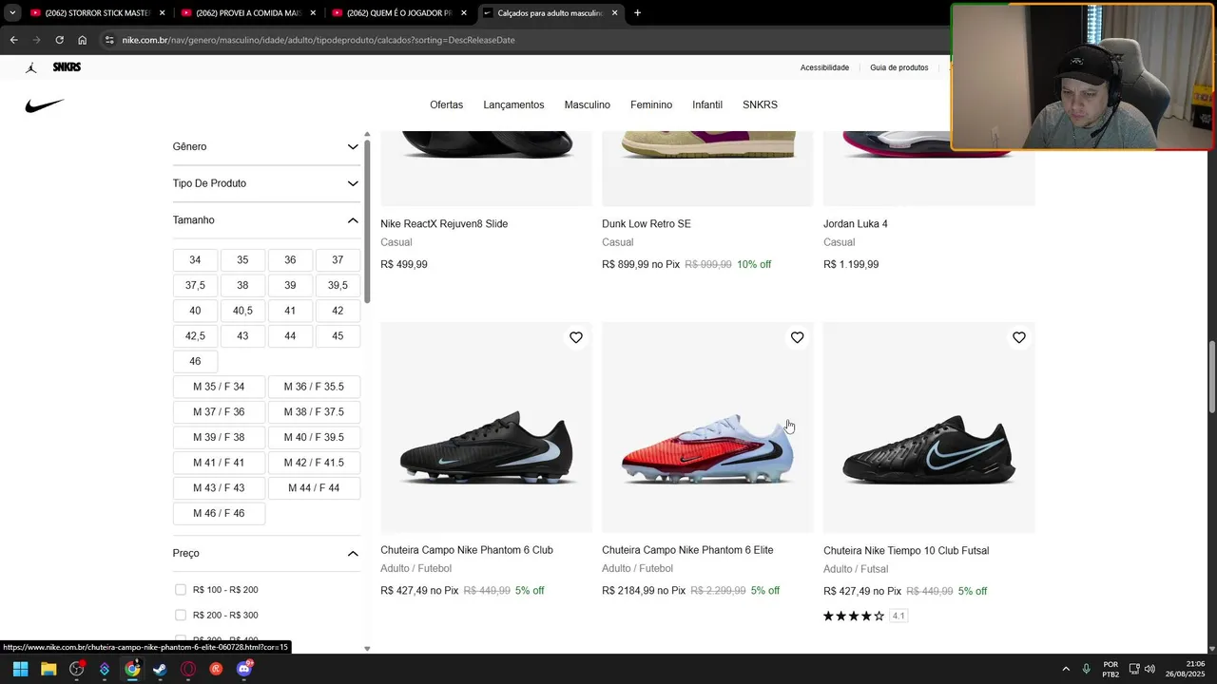Open the Infantil menu
This screenshot has height=684, width=1217.
click(x=707, y=104)
